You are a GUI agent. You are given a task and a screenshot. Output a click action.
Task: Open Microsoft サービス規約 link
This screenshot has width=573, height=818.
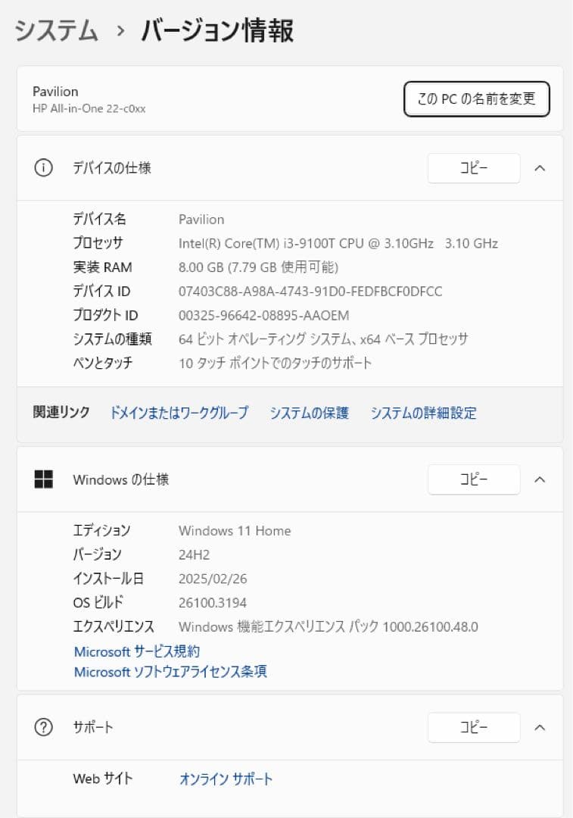137,651
